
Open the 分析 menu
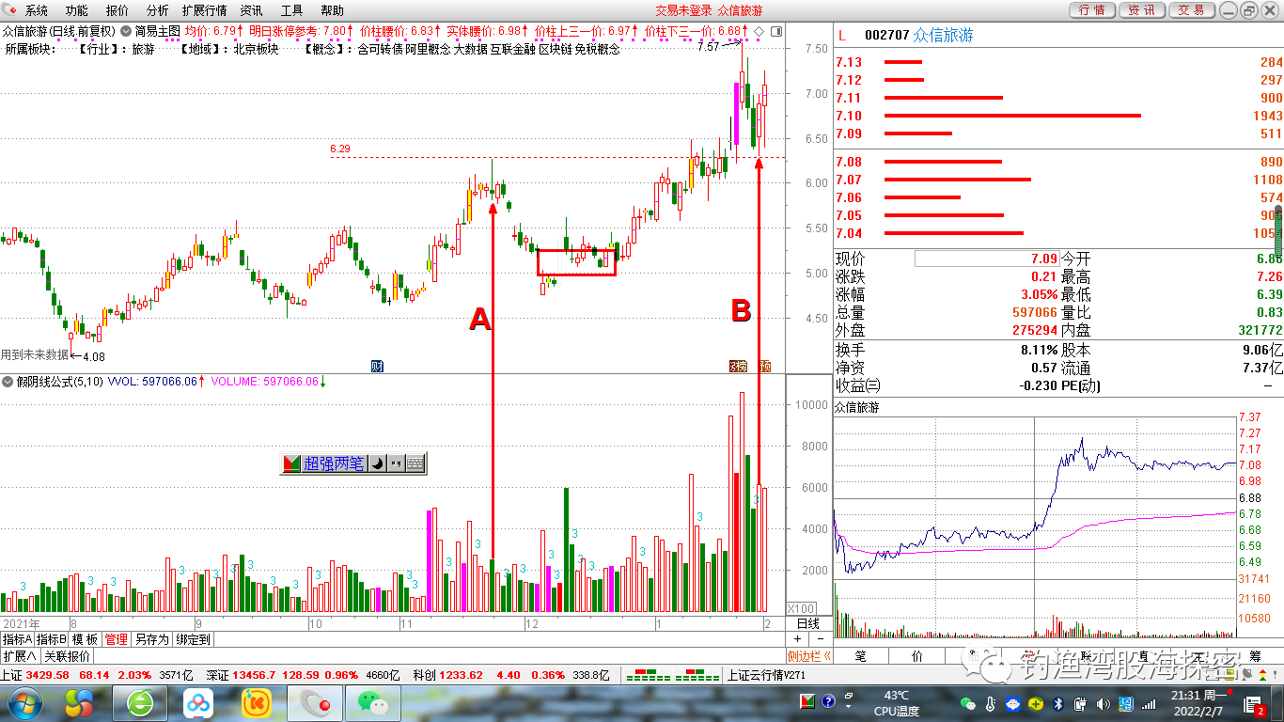[158, 10]
